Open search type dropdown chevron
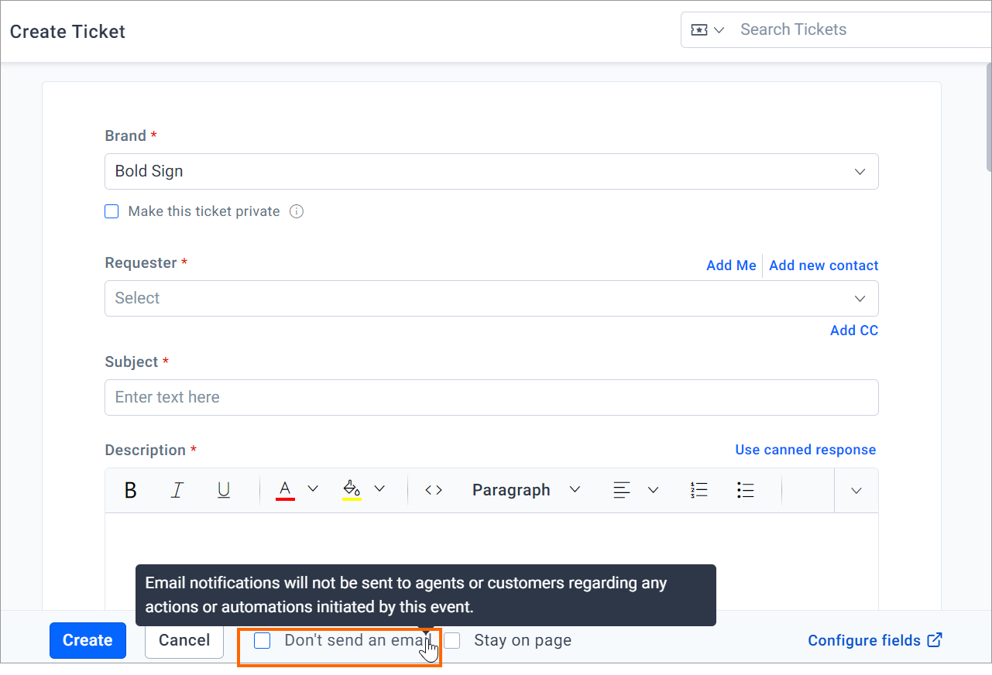The image size is (992, 675). tap(719, 30)
